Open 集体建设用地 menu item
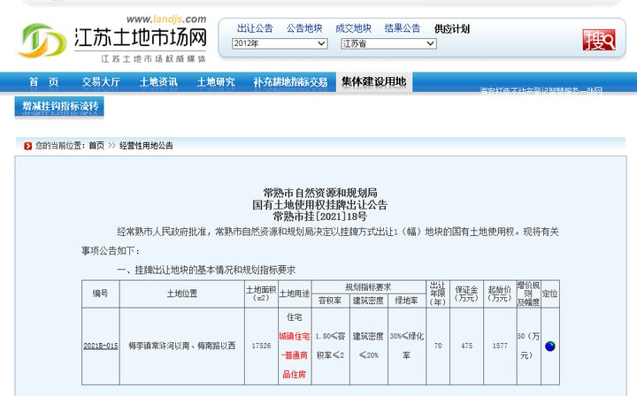 [373, 81]
